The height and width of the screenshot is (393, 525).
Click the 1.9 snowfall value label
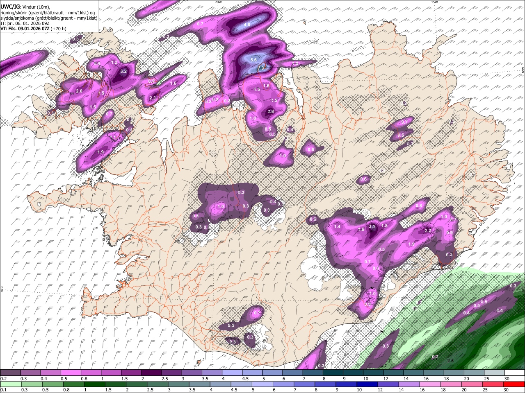100,152
